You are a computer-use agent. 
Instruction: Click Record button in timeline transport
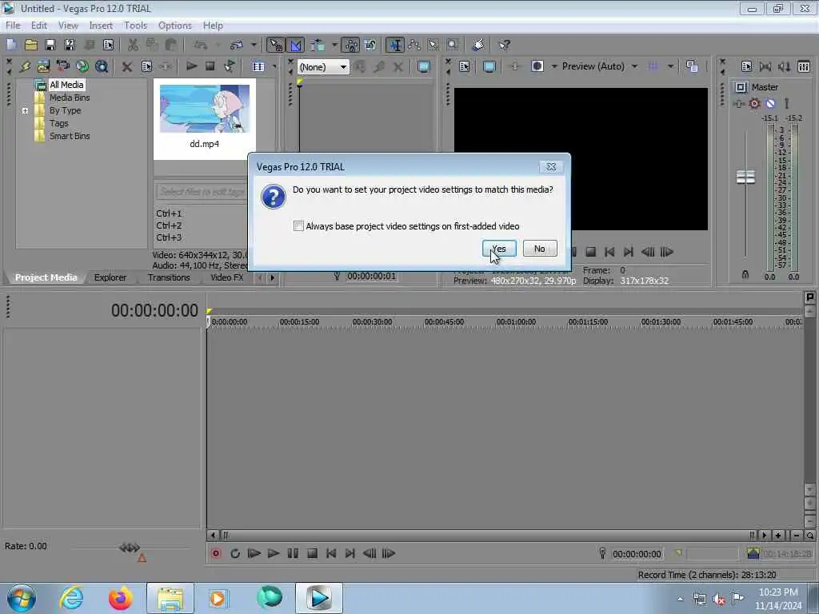point(216,553)
